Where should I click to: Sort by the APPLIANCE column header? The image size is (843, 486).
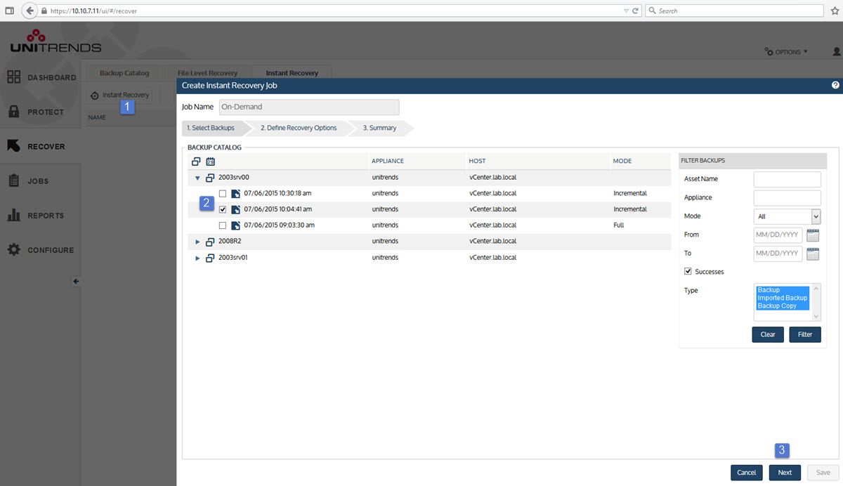pyautogui.click(x=388, y=161)
